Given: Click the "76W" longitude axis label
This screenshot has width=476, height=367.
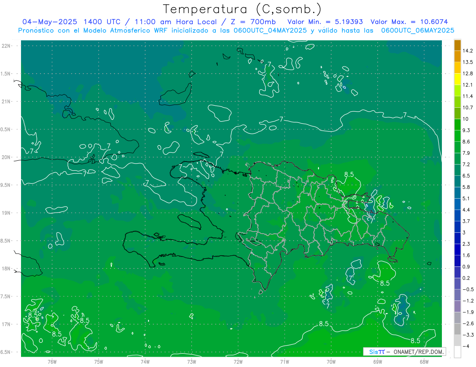Looking at the screenshot, I should tap(52, 361).
